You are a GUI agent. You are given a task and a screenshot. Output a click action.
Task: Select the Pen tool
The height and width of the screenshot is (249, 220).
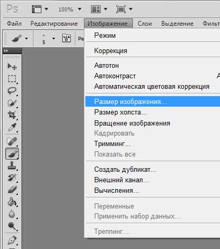pos(12,240)
